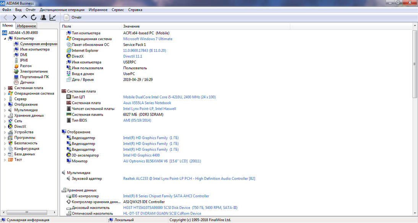
Task: Select the Хранение данных tree icon
Action: 10,116
